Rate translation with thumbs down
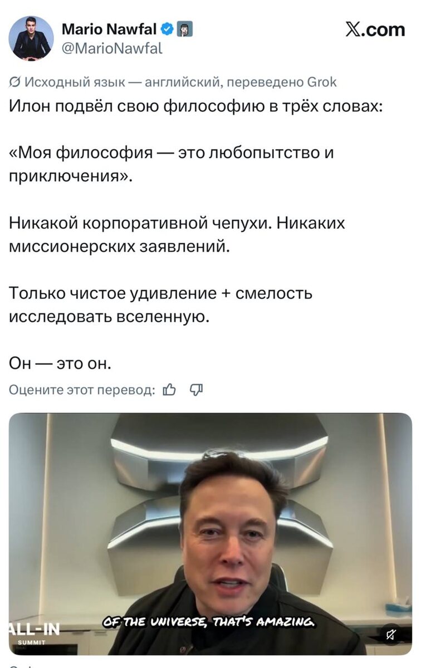 [x=197, y=390]
